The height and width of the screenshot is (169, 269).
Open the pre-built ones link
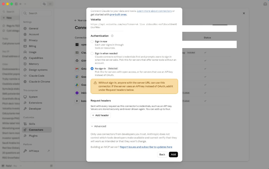click(x=118, y=14)
